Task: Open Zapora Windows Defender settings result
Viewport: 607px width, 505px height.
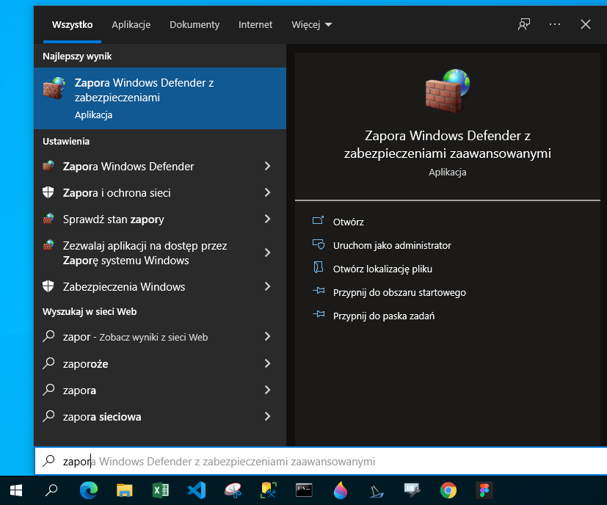Action: click(160, 166)
